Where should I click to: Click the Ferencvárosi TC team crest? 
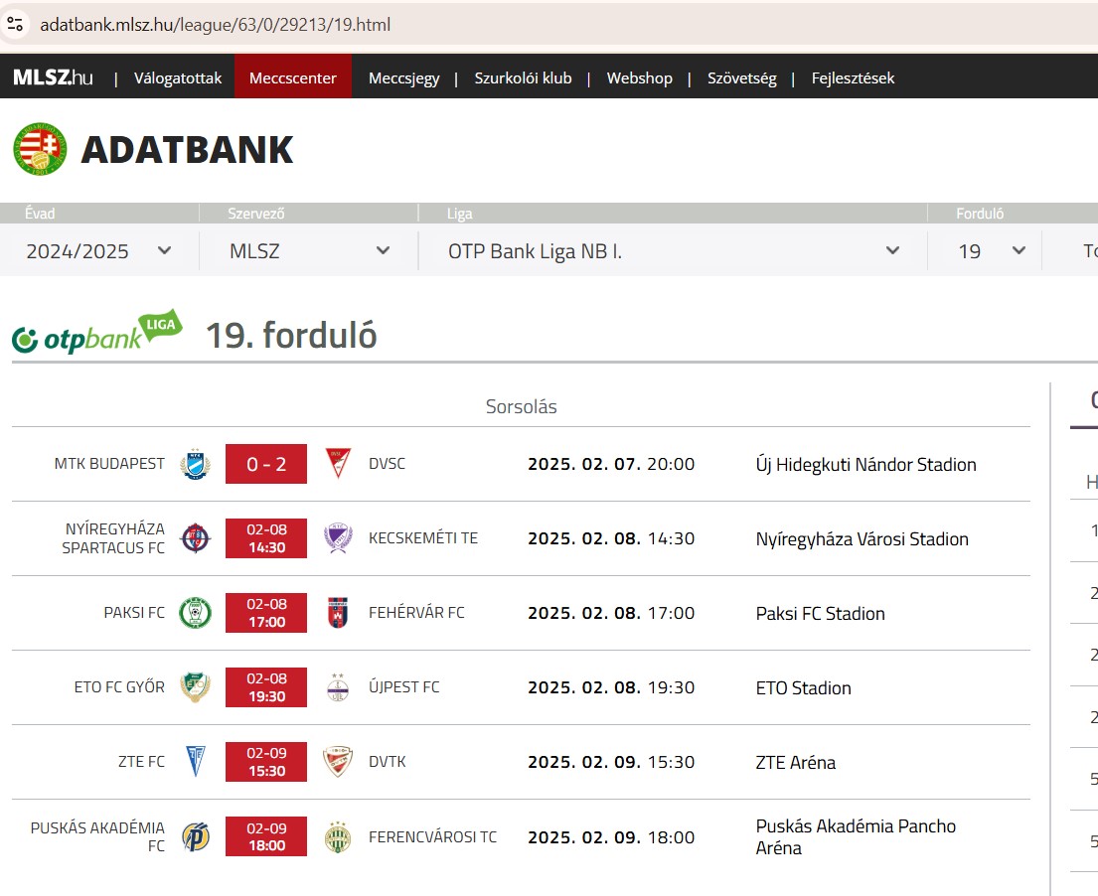click(338, 836)
